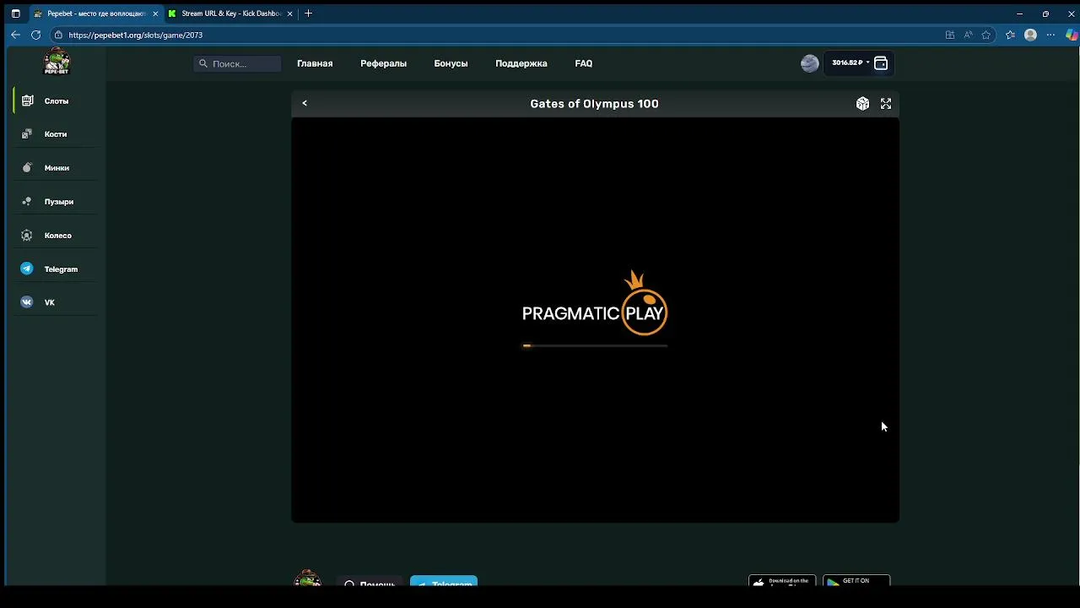Click the Поиск search field
This screenshot has height=608, width=1080.
pyautogui.click(x=237, y=63)
